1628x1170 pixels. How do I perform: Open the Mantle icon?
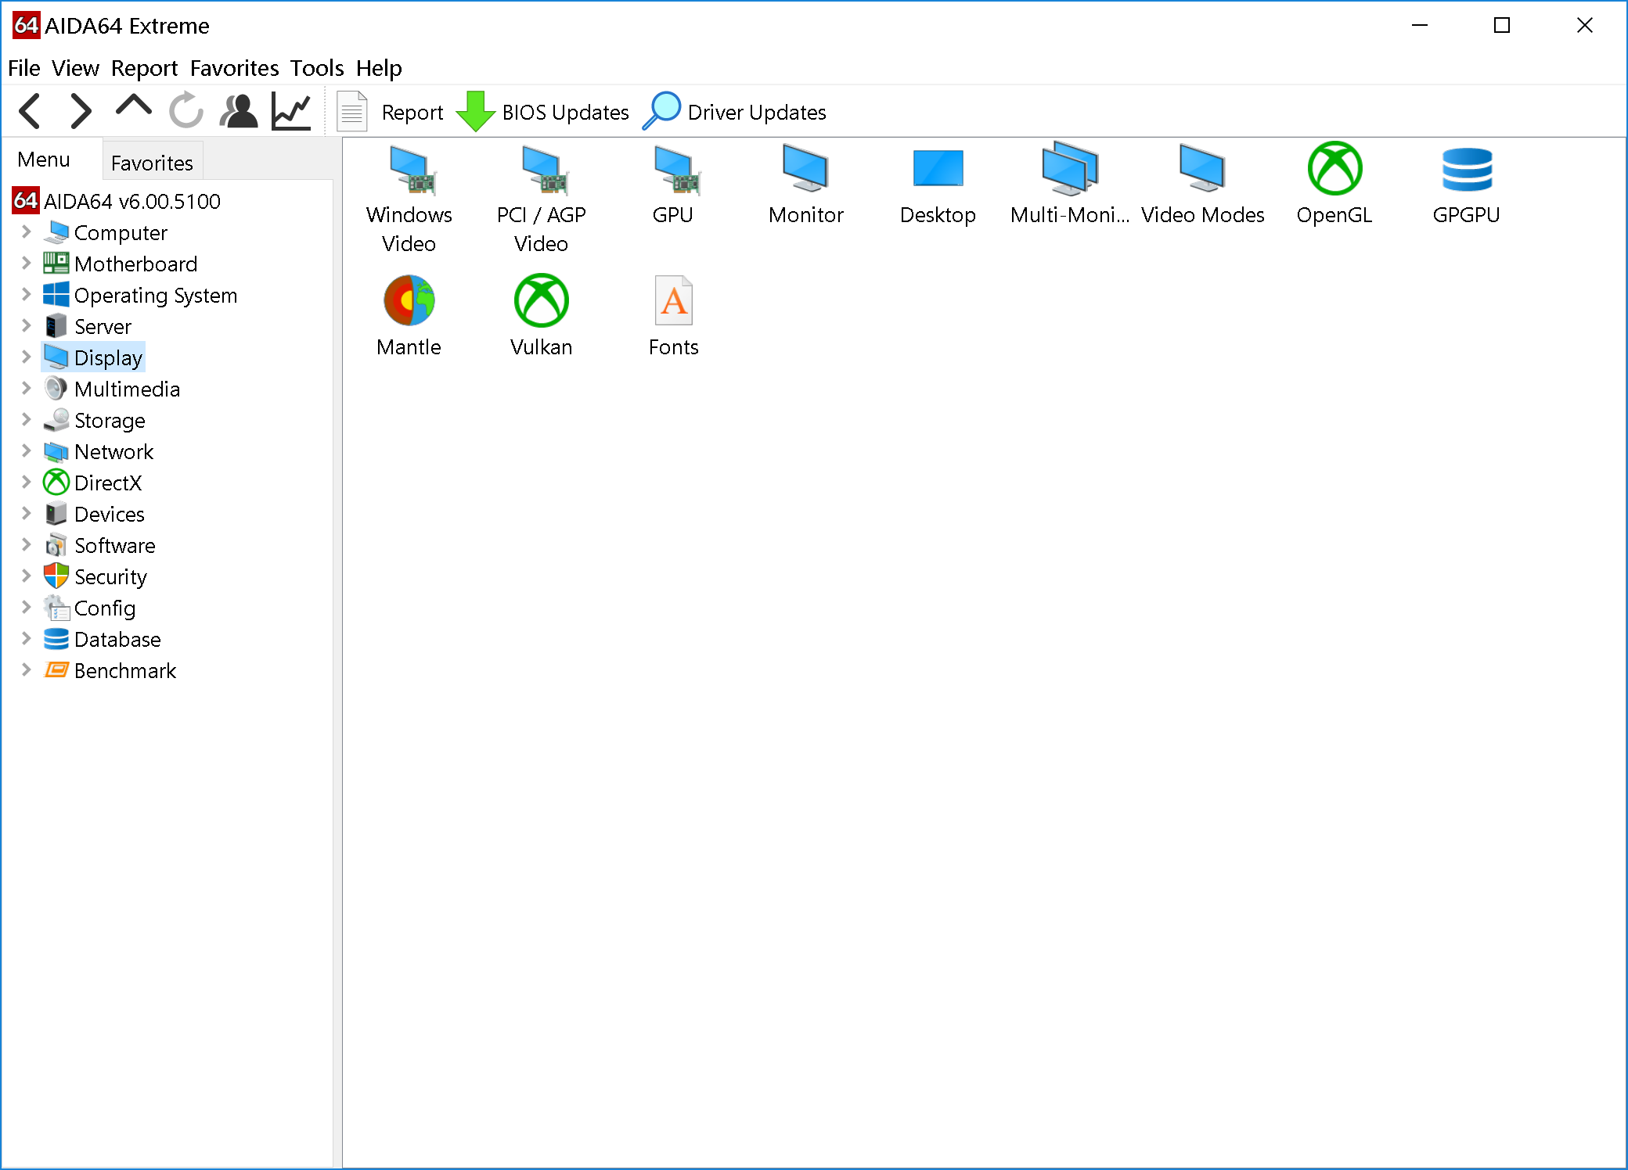click(x=409, y=317)
